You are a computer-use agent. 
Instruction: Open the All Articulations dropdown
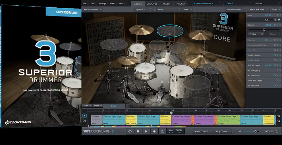(x=235, y=10)
